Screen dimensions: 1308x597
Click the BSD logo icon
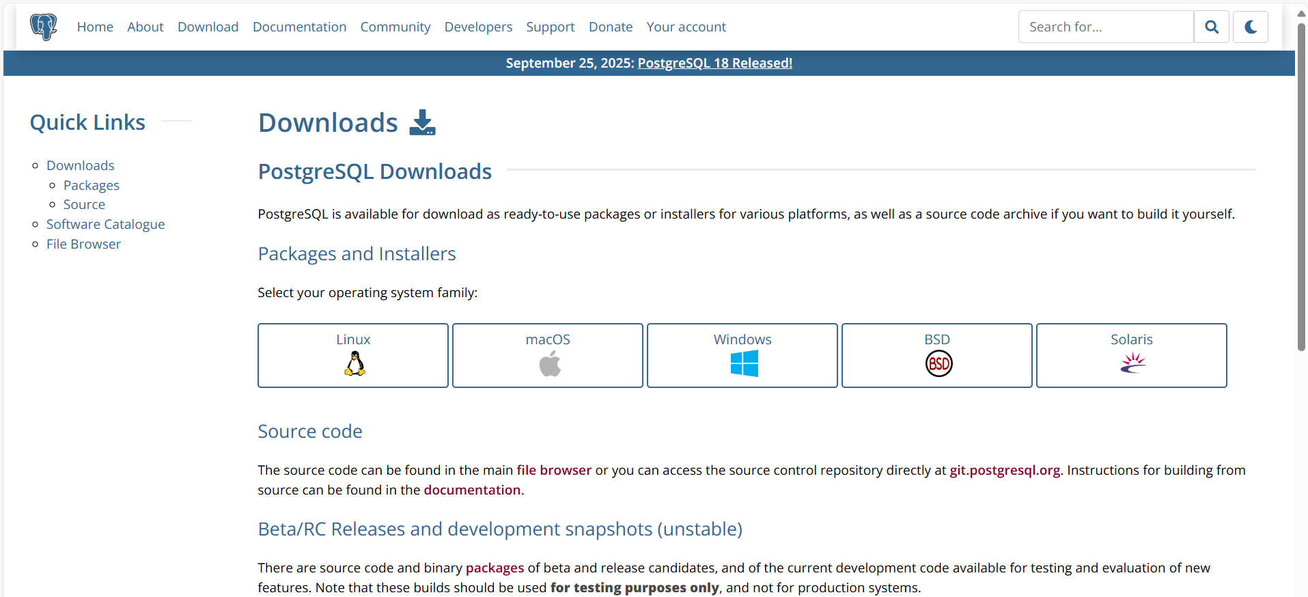938,363
